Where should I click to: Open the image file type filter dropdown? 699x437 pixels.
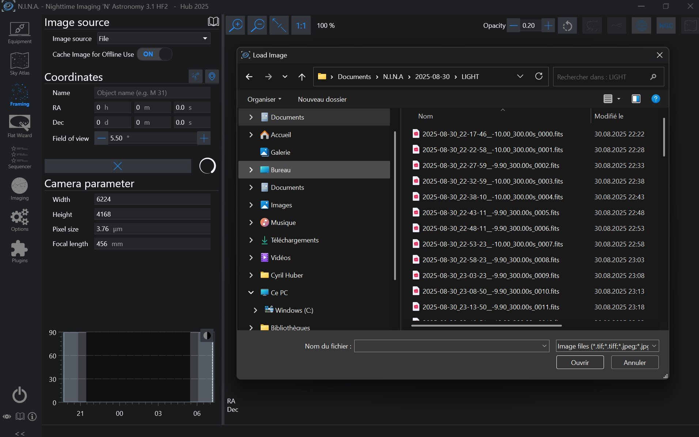click(x=607, y=346)
